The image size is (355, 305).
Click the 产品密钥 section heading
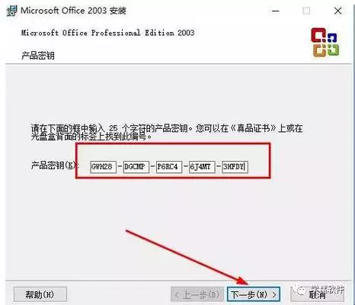38,55
